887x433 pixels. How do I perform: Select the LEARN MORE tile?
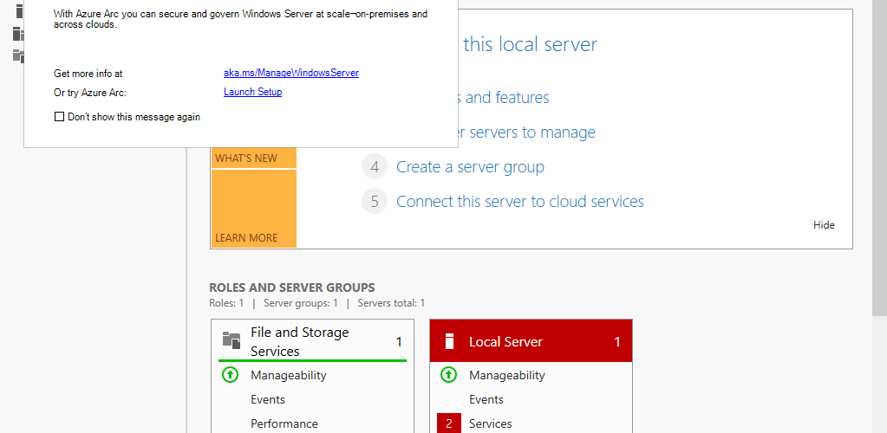(254, 209)
